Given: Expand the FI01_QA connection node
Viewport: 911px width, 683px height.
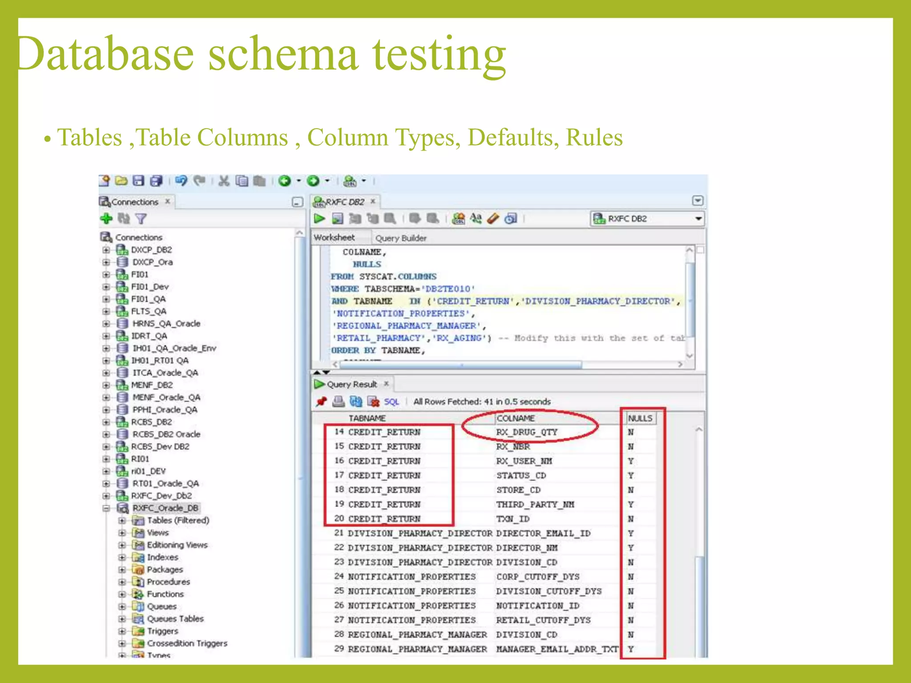Looking at the screenshot, I should coord(106,299).
